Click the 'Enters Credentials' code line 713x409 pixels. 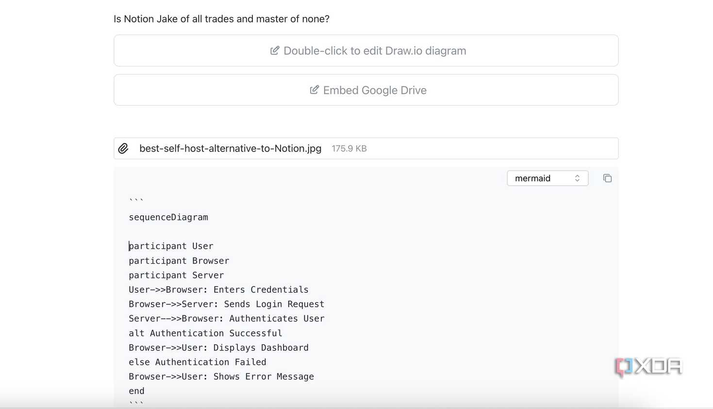(x=218, y=290)
